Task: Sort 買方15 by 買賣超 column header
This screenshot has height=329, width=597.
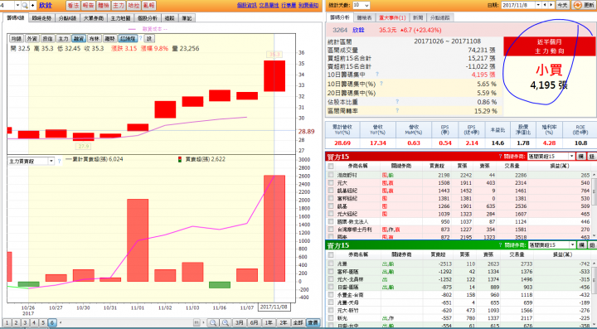Action: tap(436, 167)
